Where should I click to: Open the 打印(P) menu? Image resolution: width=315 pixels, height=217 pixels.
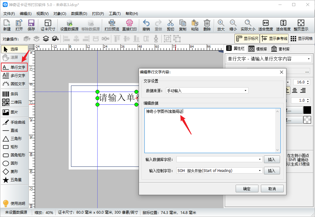98,13
